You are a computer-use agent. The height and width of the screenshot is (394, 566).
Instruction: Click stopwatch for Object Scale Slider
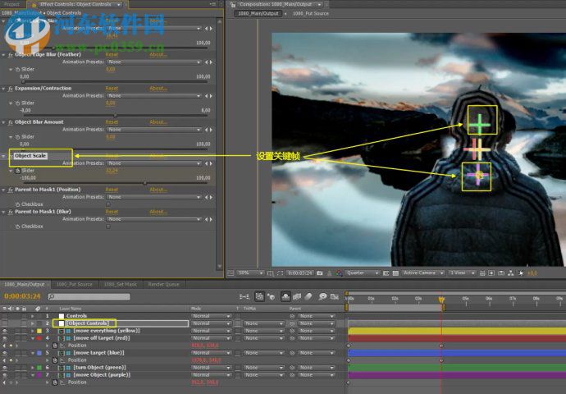pyautogui.click(x=17, y=171)
